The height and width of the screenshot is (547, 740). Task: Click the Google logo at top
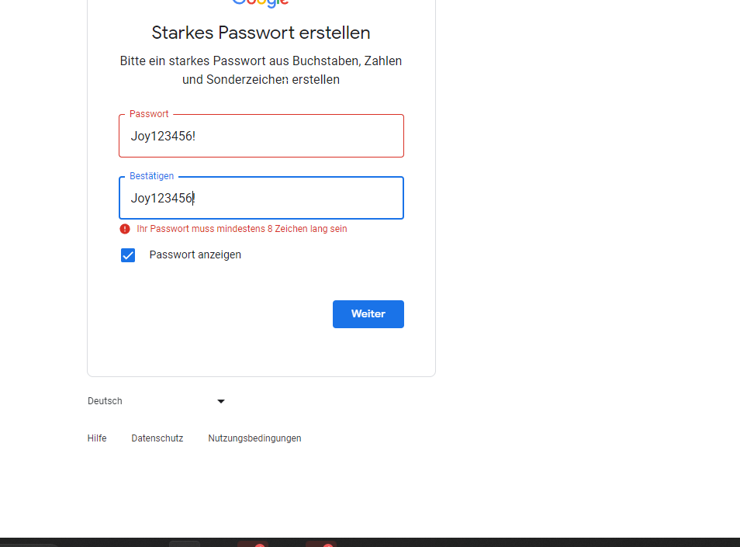[261, 2]
